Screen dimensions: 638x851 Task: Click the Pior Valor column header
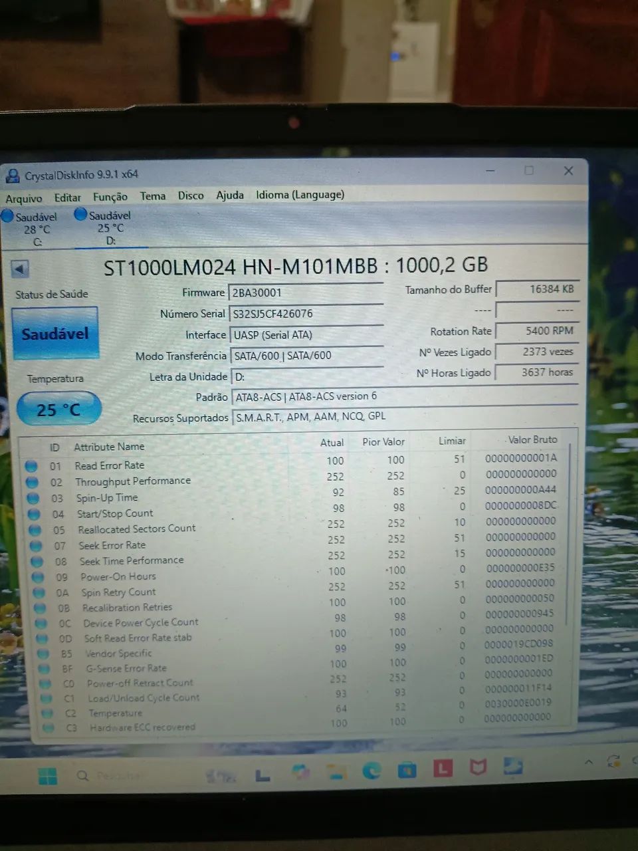(383, 441)
